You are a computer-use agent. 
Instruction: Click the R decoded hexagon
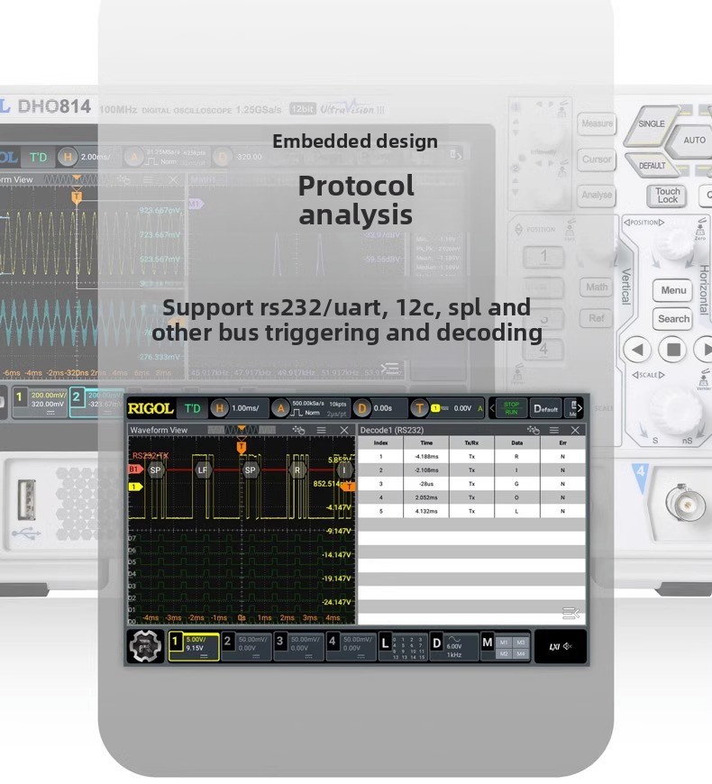pos(297,470)
